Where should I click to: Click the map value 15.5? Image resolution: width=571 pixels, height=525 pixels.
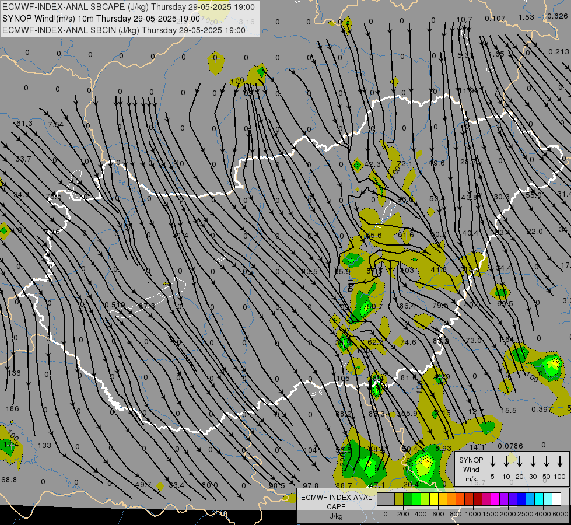click(509, 411)
